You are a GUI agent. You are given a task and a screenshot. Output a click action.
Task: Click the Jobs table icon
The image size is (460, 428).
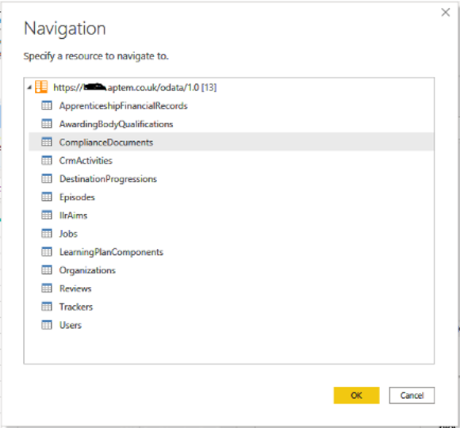click(47, 233)
